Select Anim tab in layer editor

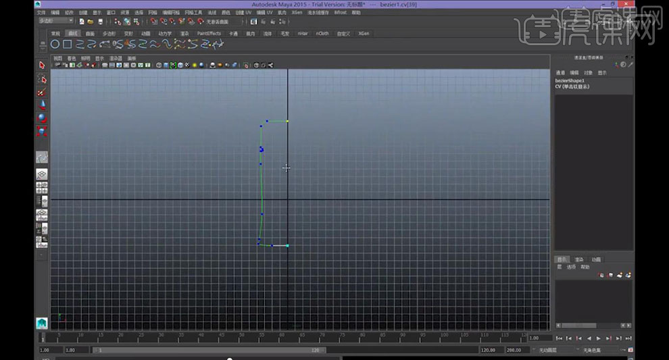pyautogui.click(x=596, y=259)
